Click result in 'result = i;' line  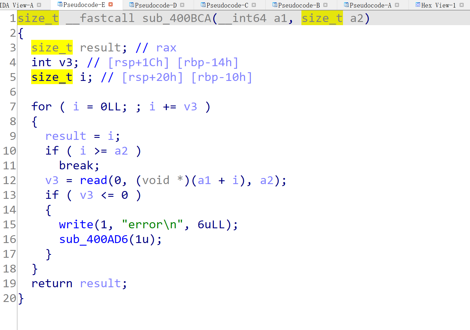66,136
